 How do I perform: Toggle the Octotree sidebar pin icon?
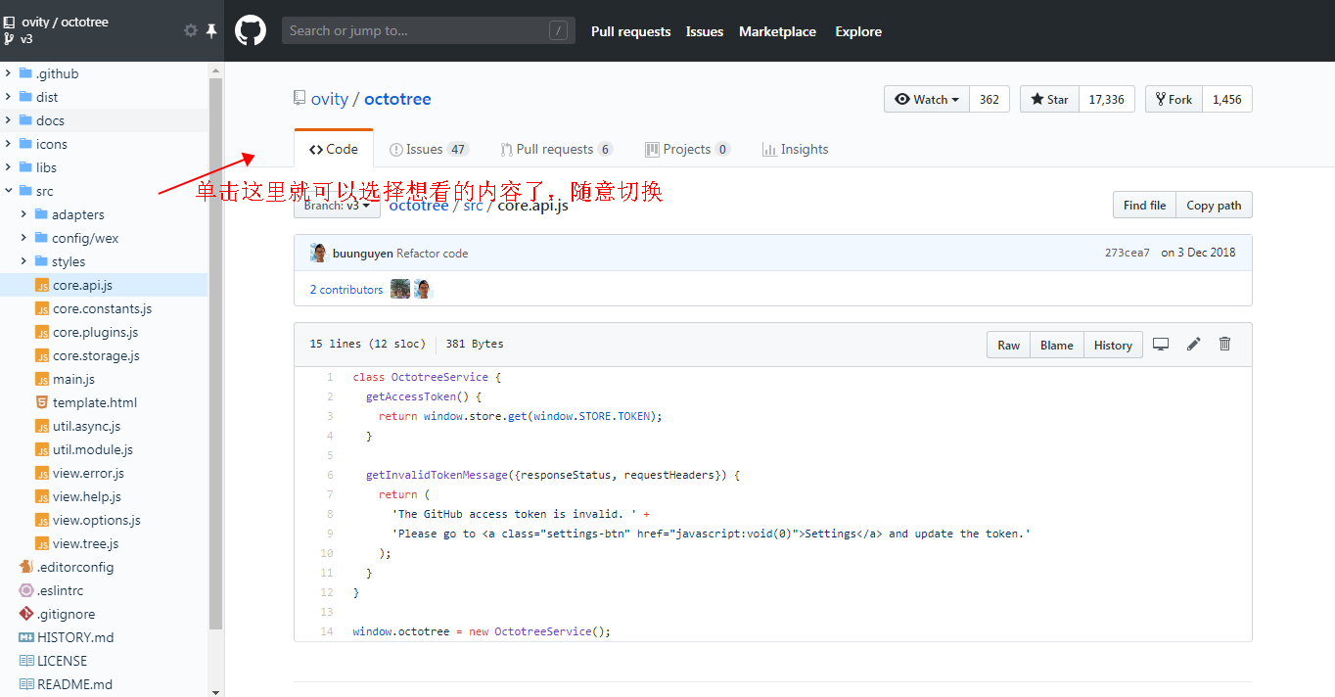(211, 30)
